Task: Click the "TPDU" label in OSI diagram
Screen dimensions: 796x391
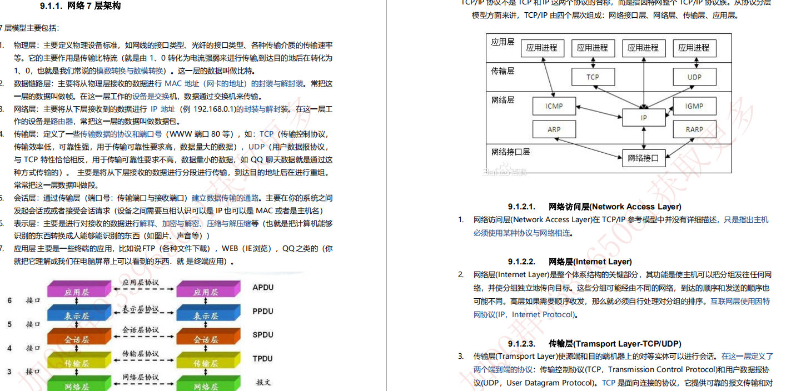Action: (263, 359)
